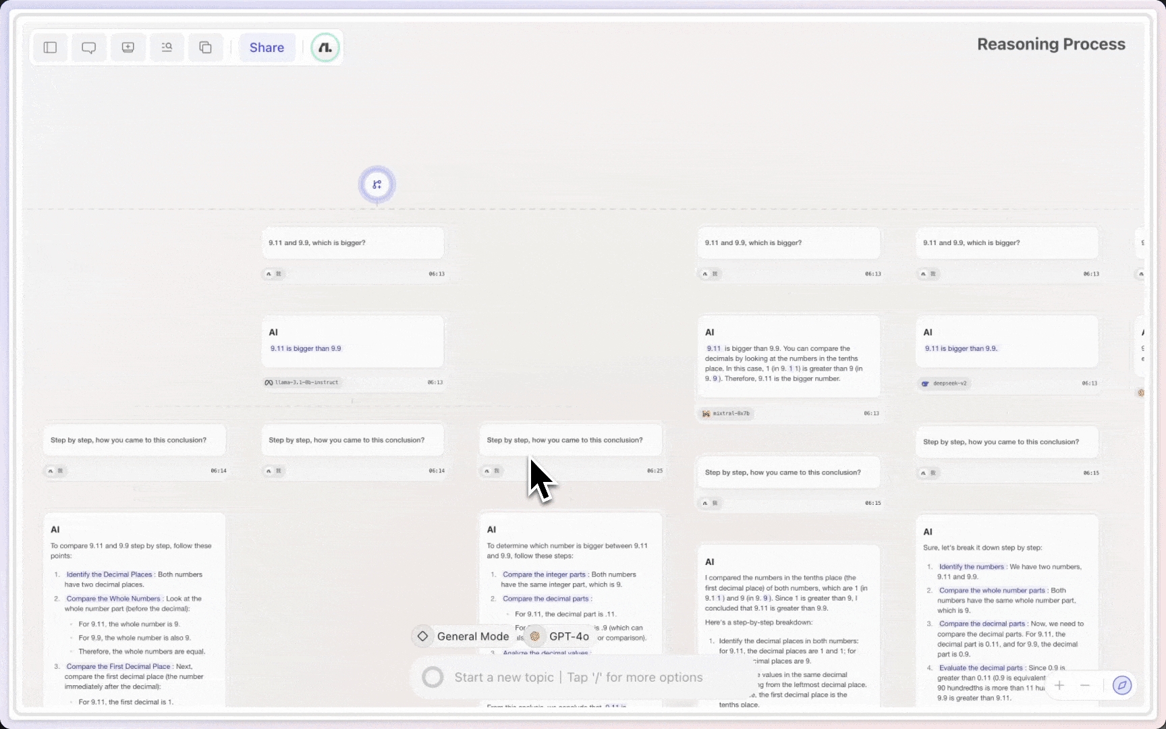Click the Share button
This screenshot has width=1166, height=729.
267,47
